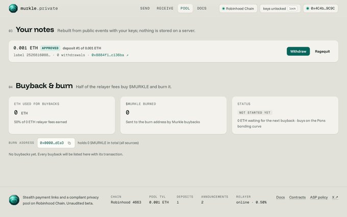The width and height of the screenshot is (347, 217).
Task: Click footer chain value 'Robinhood 4663'
Action: (x=126, y=202)
